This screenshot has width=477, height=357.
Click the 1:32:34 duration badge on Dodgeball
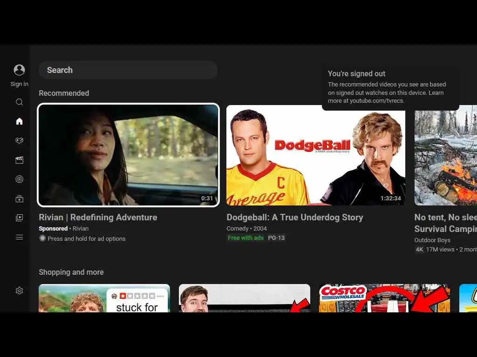click(x=391, y=198)
